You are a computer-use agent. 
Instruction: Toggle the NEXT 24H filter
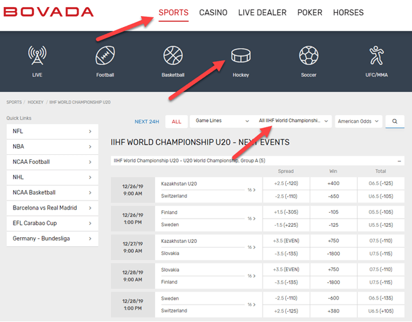147,121
